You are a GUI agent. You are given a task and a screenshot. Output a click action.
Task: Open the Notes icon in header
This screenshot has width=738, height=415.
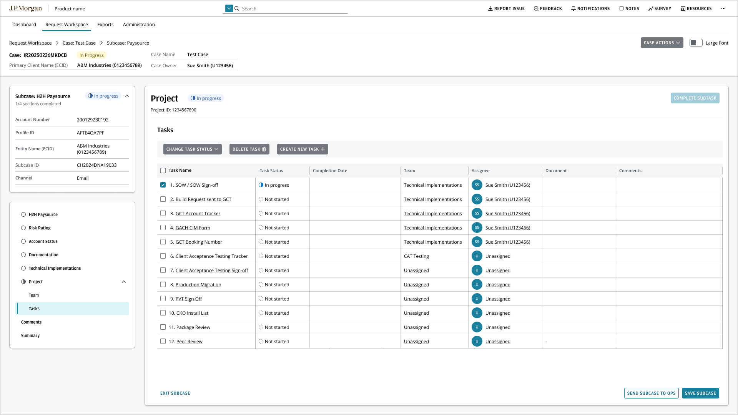point(621,8)
